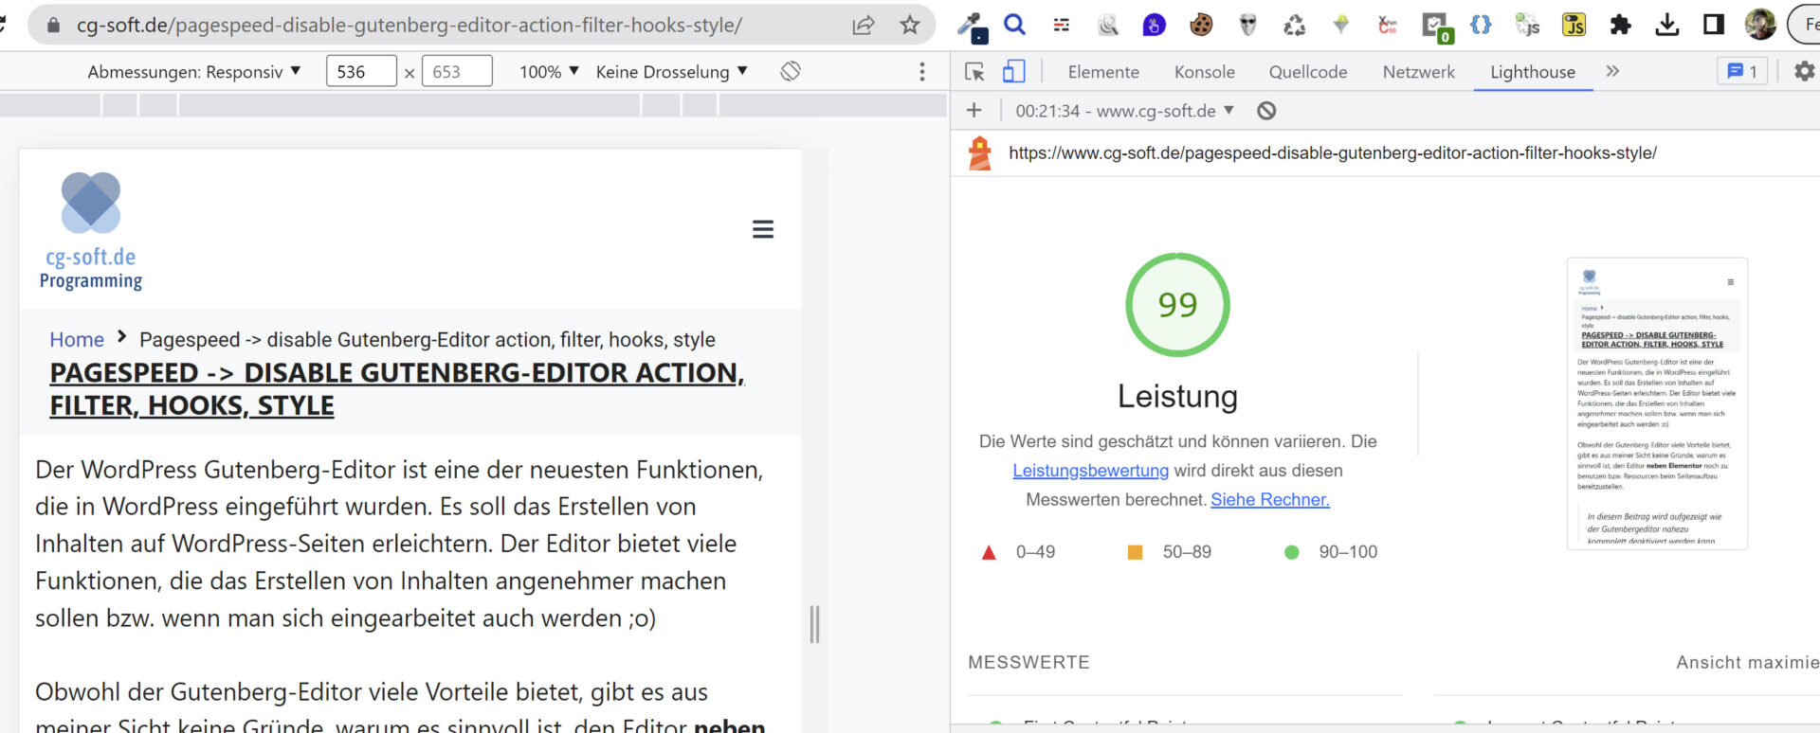Show more DevTools tabs via double chevron
This screenshot has width=1820, height=733.
tap(1612, 71)
